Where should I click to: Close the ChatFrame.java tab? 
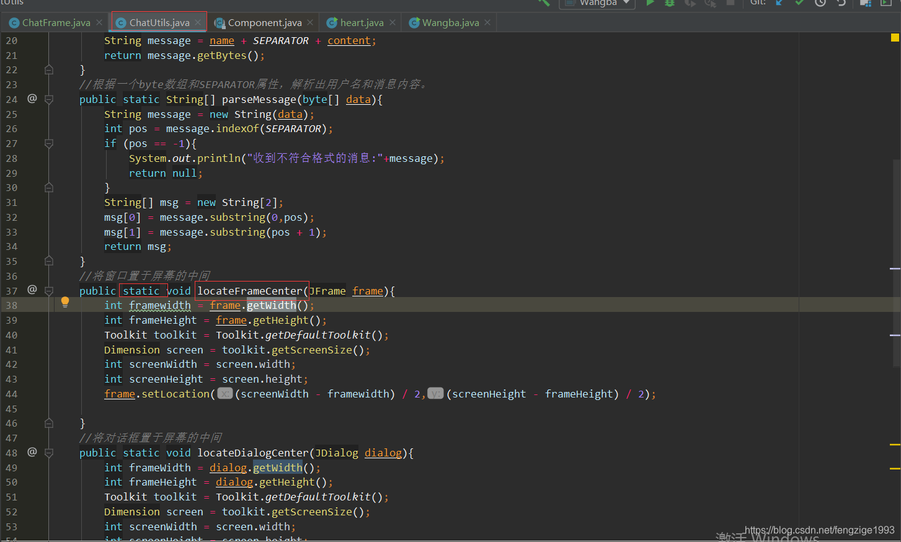click(x=99, y=22)
